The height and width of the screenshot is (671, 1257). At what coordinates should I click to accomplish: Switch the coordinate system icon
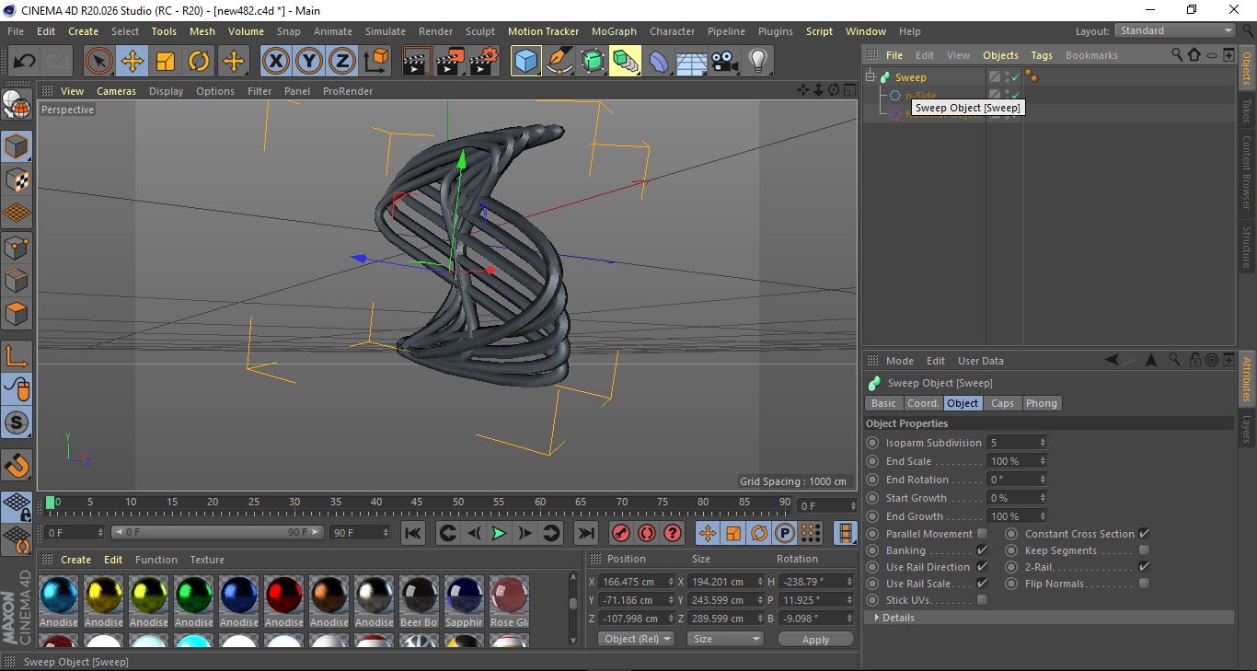click(x=375, y=62)
